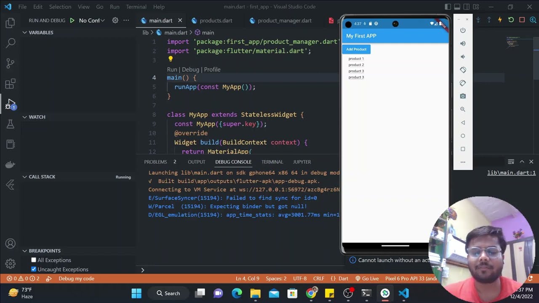Click emulator overview square button
539x303 pixels.
click(463, 149)
